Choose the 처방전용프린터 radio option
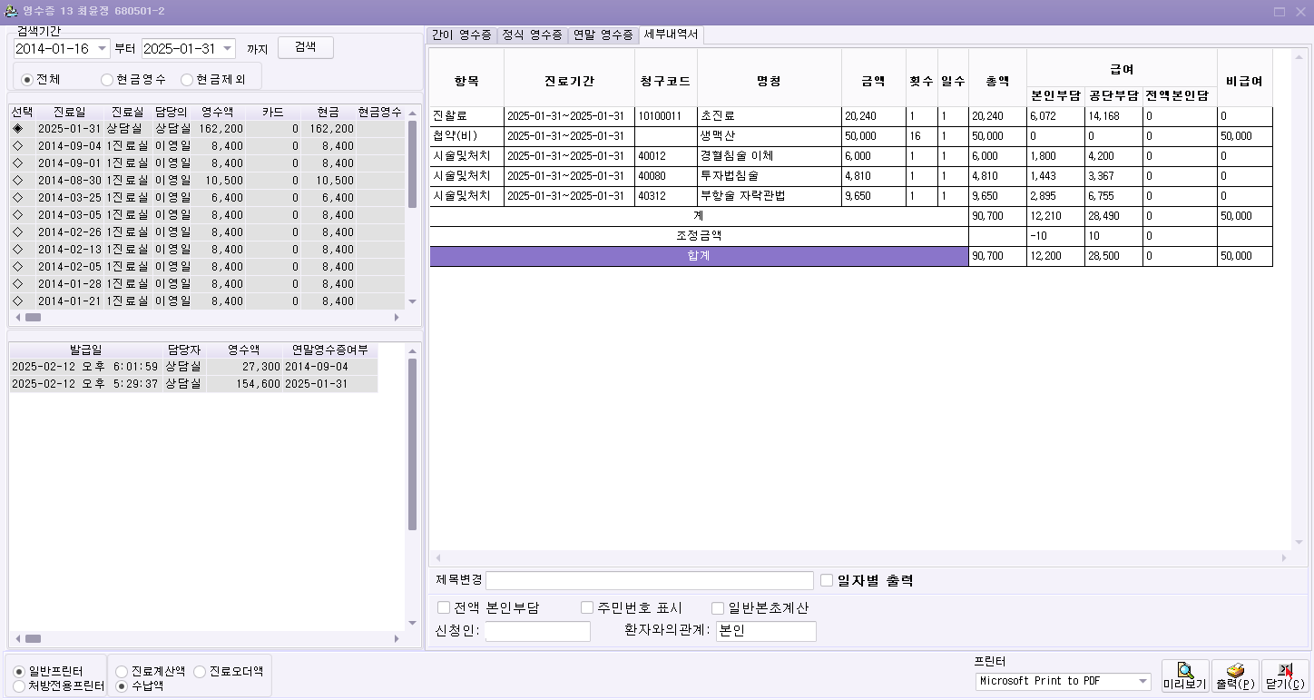 tap(20, 686)
